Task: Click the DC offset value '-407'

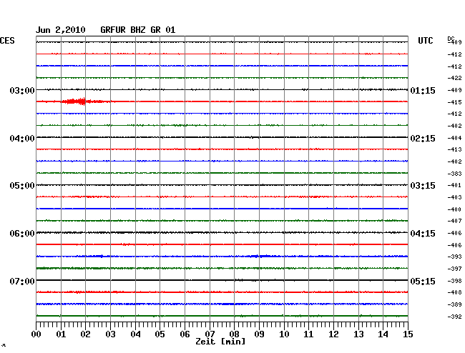Action: coord(454,221)
